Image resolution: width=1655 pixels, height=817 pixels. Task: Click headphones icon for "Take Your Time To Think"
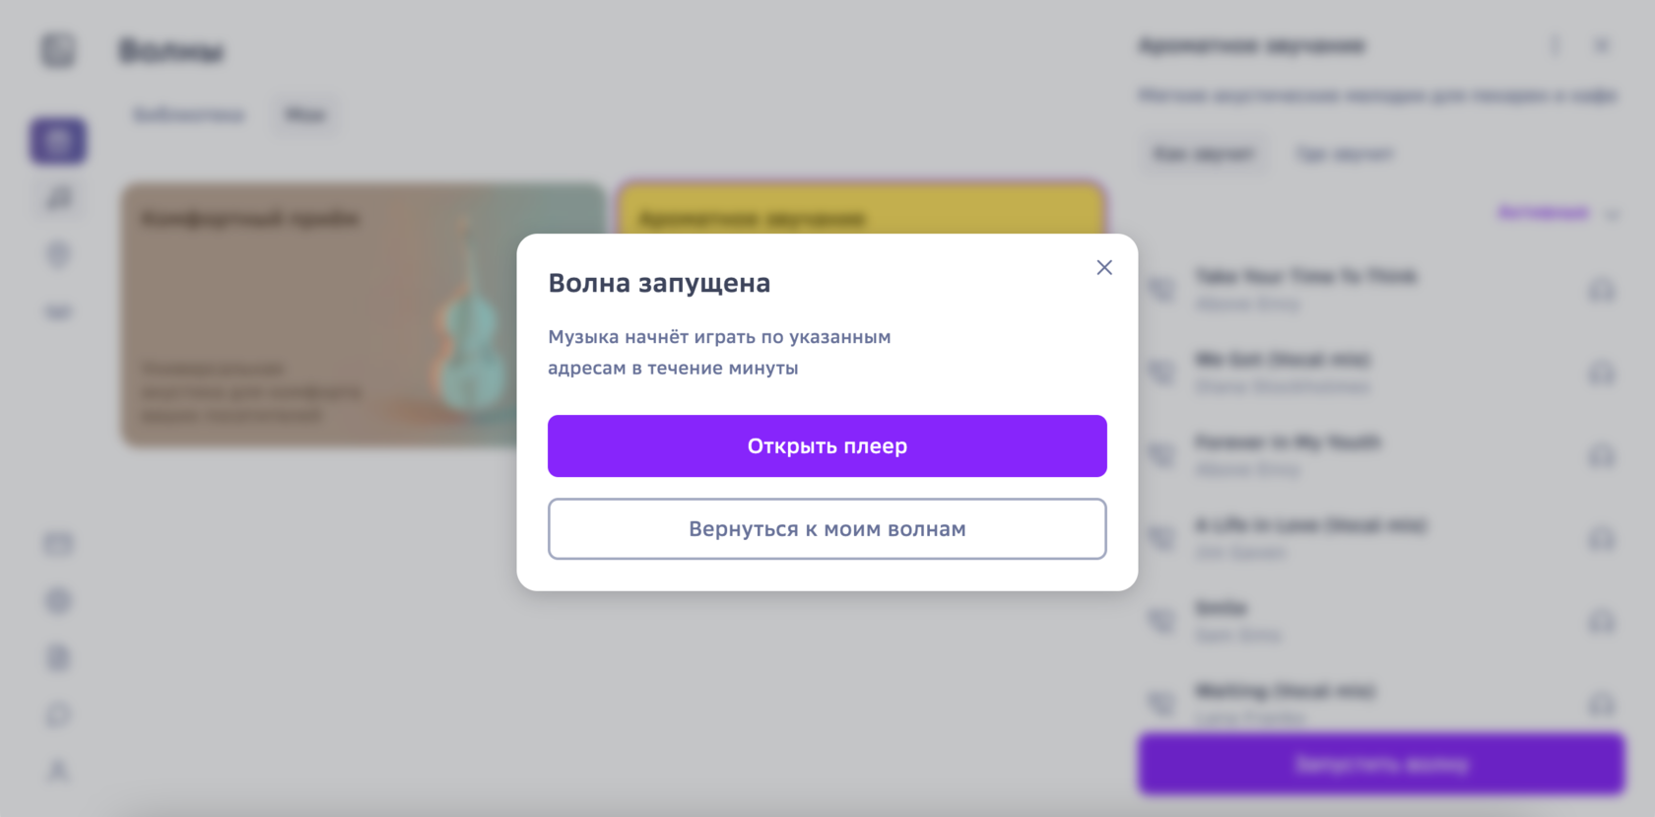pyautogui.click(x=1601, y=291)
